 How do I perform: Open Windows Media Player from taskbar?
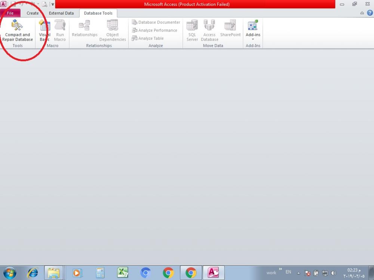[77, 273]
